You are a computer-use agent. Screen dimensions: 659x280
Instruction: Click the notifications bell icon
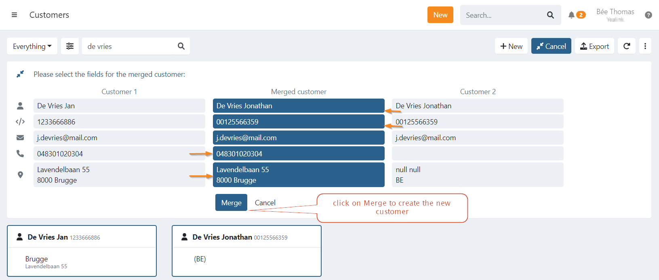click(571, 15)
